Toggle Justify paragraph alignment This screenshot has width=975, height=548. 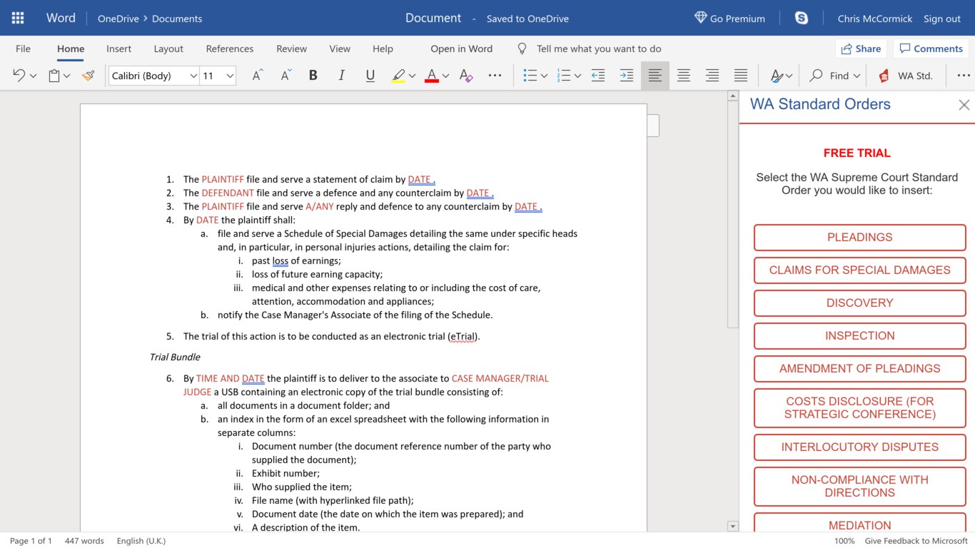(741, 76)
